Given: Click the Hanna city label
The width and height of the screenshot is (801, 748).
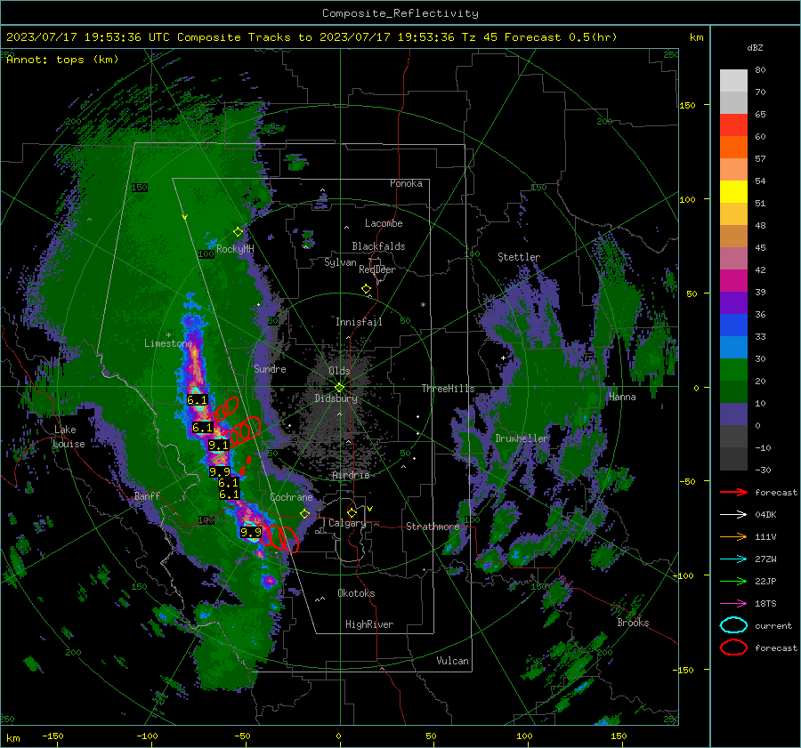Looking at the screenshot, I should 622,397.
